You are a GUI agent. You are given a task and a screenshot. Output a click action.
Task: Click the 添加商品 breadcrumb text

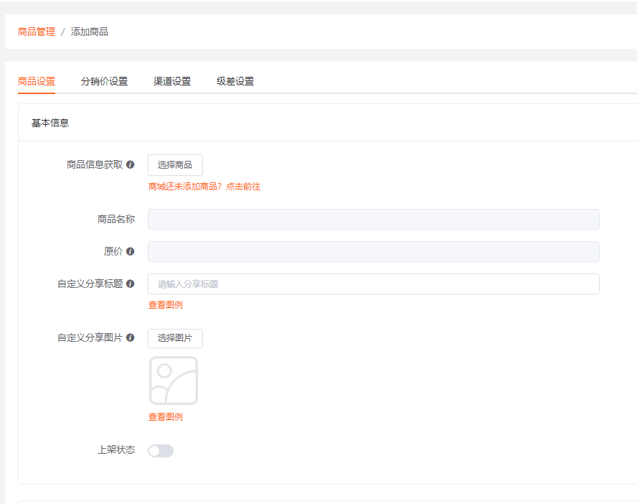[x=90, y=32]
